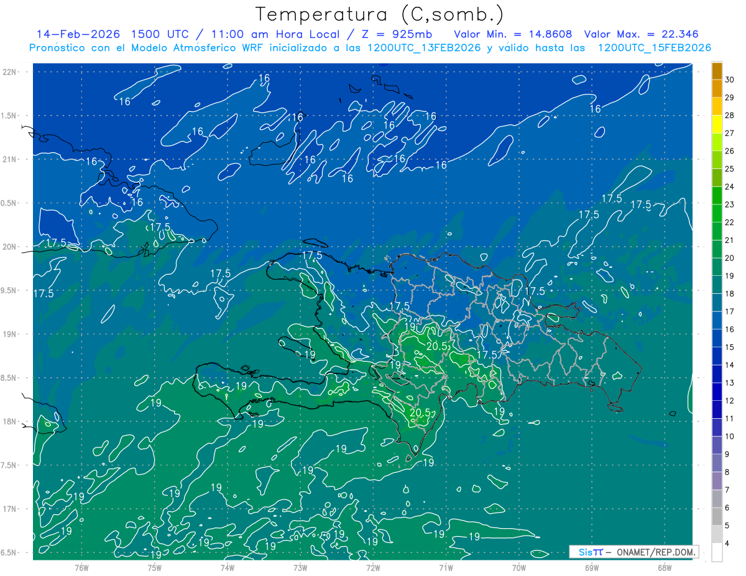Click the color bar value "27"
Viewport: 746px width, 576px height.
pos(730,133)
